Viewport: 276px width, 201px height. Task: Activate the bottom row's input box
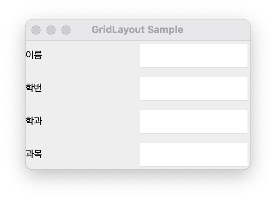pos(194,154)
